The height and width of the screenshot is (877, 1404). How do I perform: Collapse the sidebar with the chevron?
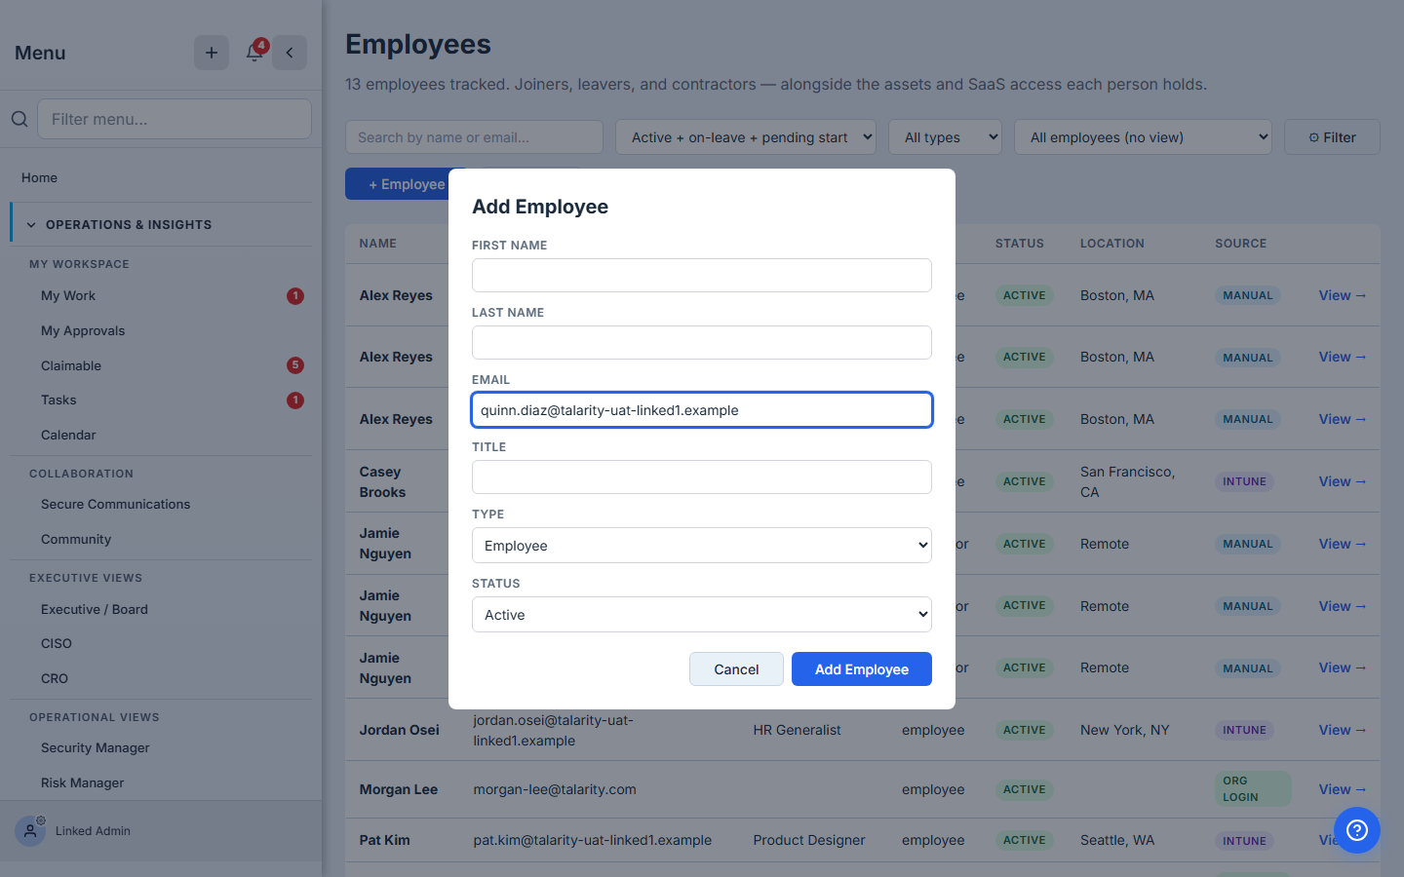pos(290,53)
